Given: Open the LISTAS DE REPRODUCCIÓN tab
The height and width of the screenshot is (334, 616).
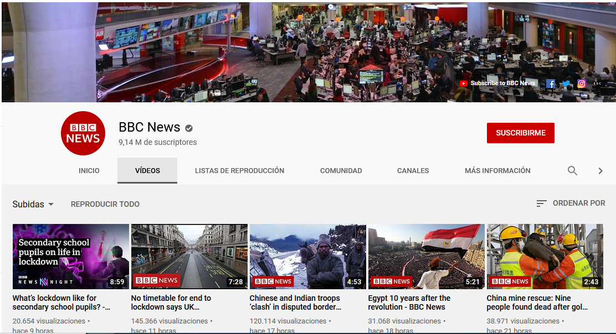Looking at the screenshot, I should pyautogui.click(x=240, y=170).
